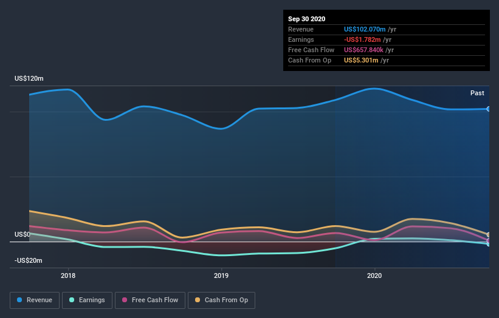This screenshot has height=318, width=499.
Task: Click the US$657.840k free cash flow value
Action: coord(363,50)
